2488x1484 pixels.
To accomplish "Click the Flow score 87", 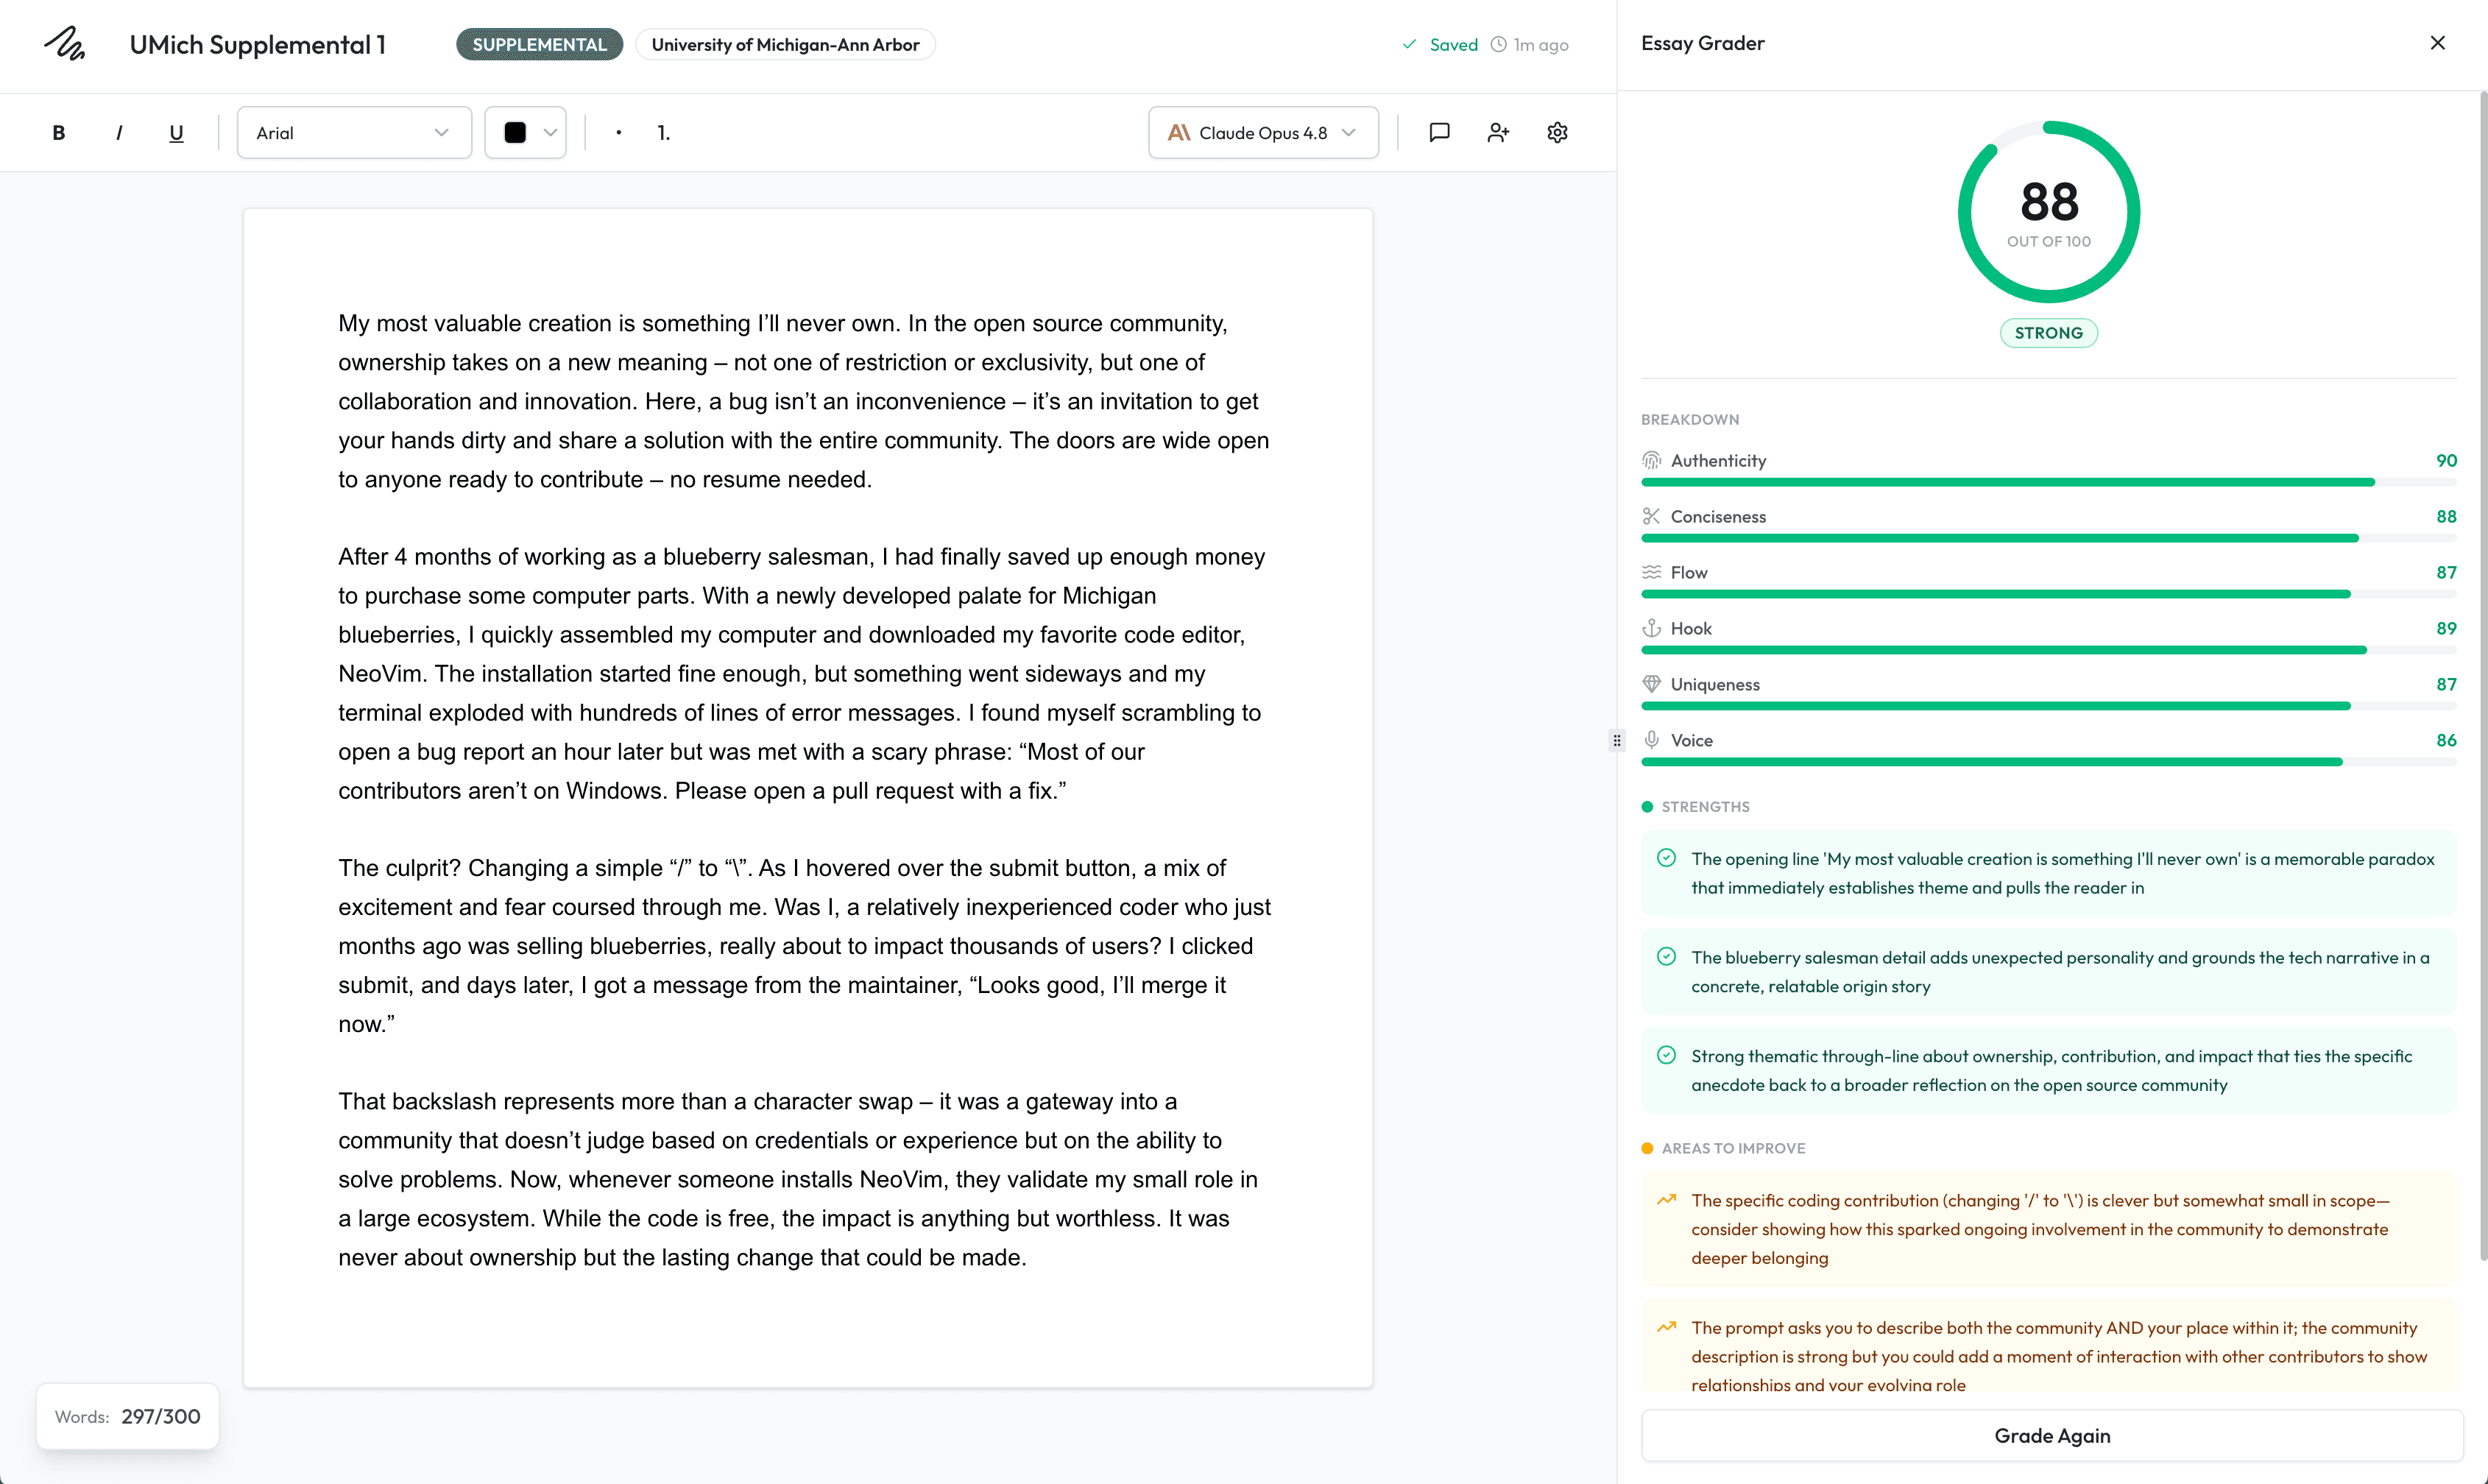I will [x=2446, y=573].
